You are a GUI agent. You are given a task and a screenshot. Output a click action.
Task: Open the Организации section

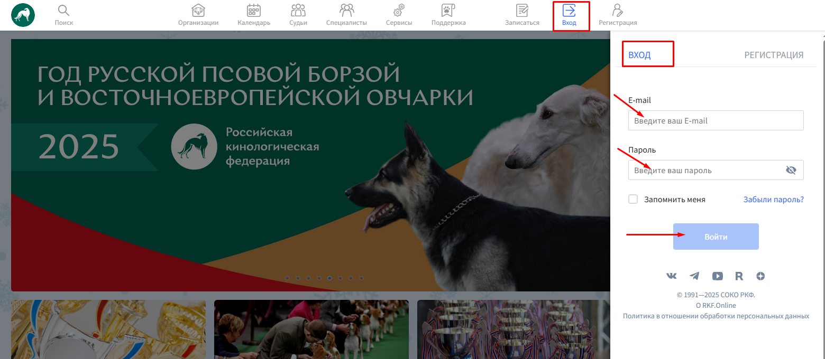tap(198, 11)
